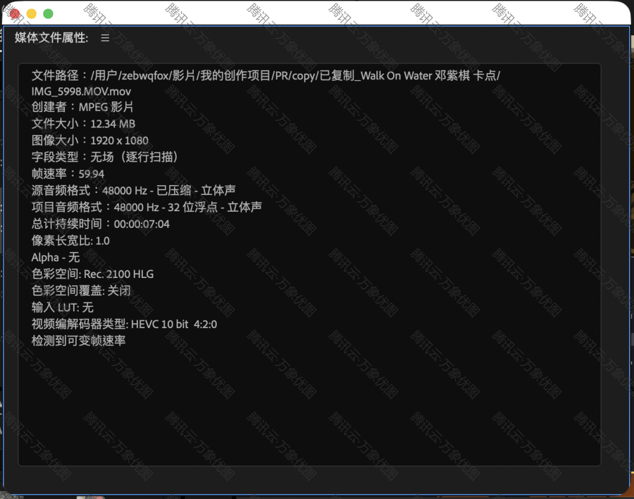Click the 色彩空间覆盖: 关闭 line
The height and width of the screenshot is (499, 634).
coord(81,291)
